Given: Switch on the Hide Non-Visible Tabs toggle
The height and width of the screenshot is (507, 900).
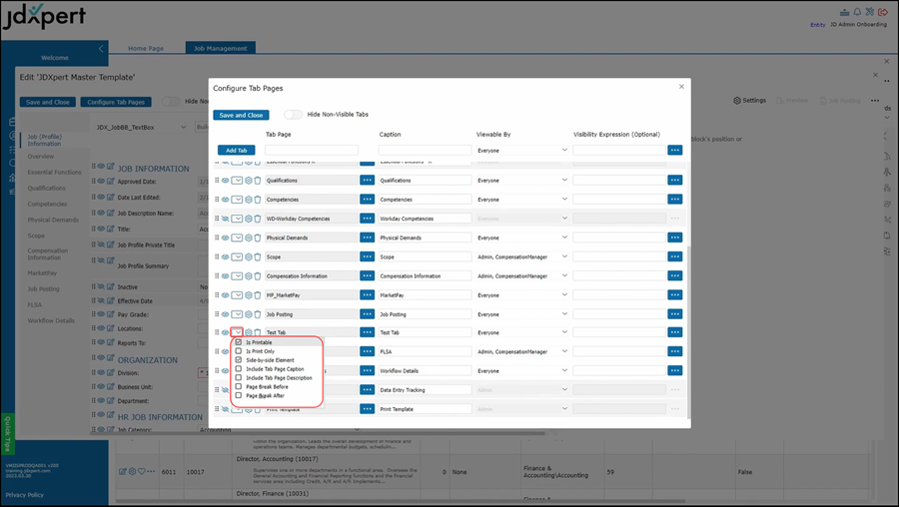Looking at the screenshot, I should [293, 115].
